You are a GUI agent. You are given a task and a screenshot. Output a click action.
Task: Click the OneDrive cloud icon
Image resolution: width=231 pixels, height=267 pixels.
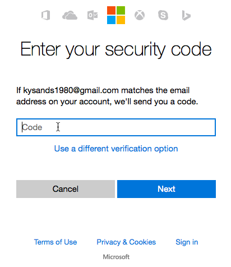tap(70, 15)
